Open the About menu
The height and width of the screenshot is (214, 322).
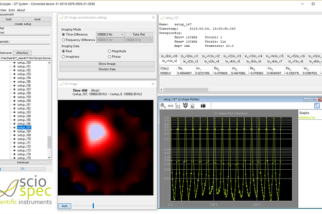[21, 10]
